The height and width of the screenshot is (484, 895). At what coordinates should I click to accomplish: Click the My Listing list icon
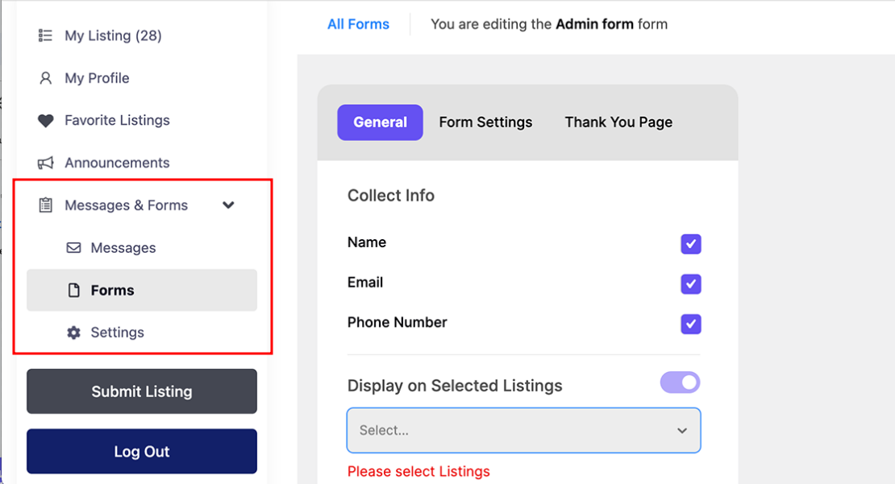coord(45,35)
